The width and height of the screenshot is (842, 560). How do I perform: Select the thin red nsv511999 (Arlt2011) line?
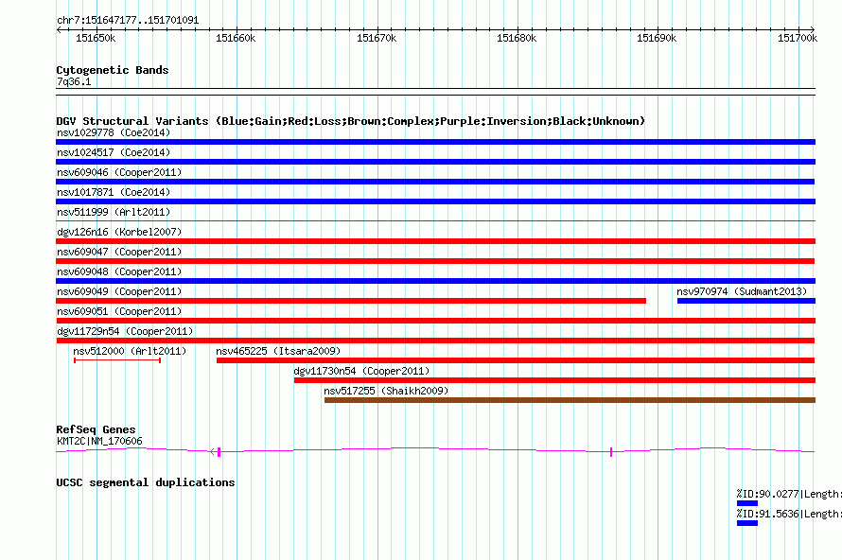pyautogui.click(x=435, y=220)
